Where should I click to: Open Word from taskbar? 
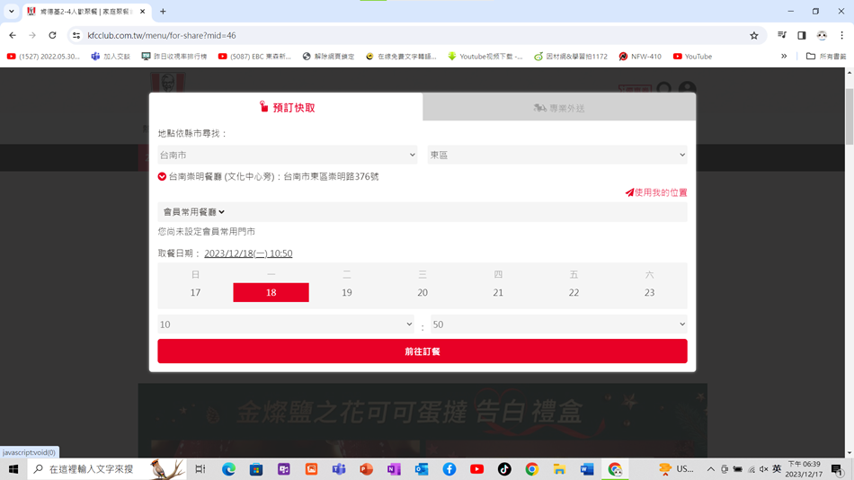587,469
